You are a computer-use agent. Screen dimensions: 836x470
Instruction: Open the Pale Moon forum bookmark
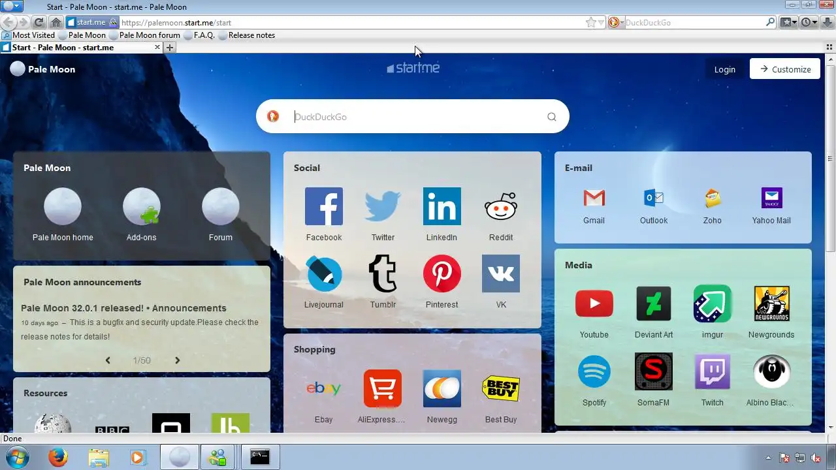144,35
